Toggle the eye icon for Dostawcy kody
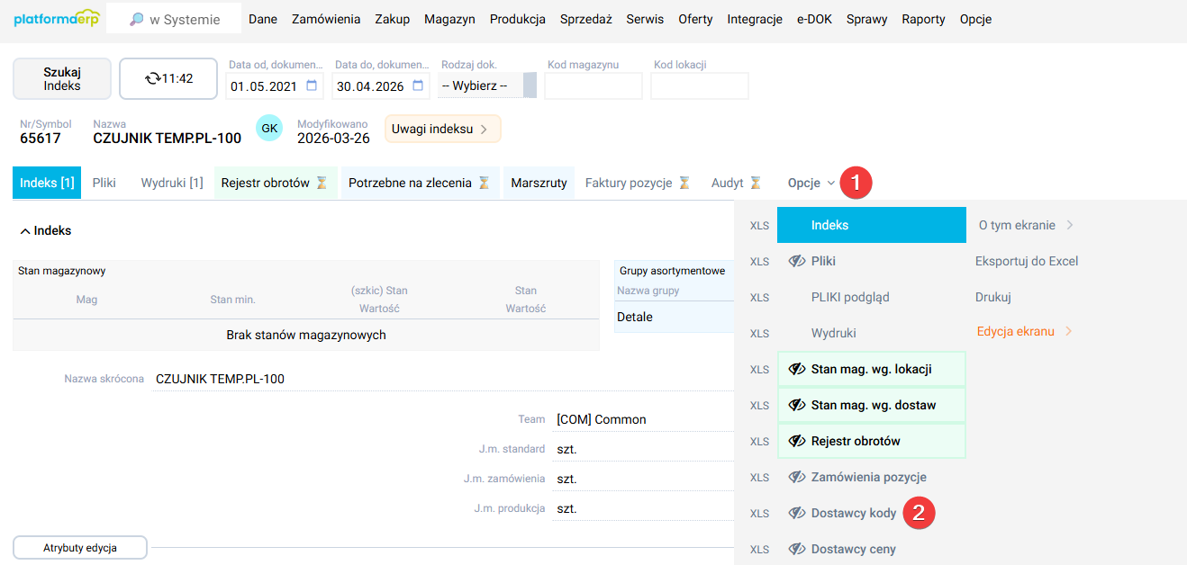 coord(798,512)
